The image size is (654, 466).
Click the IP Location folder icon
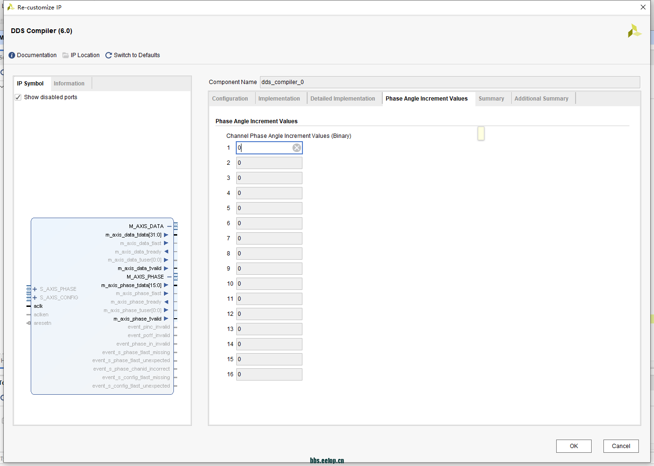66,55
